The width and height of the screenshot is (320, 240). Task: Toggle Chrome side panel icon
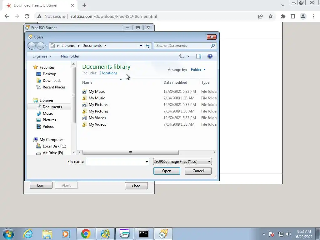[293, 16]
